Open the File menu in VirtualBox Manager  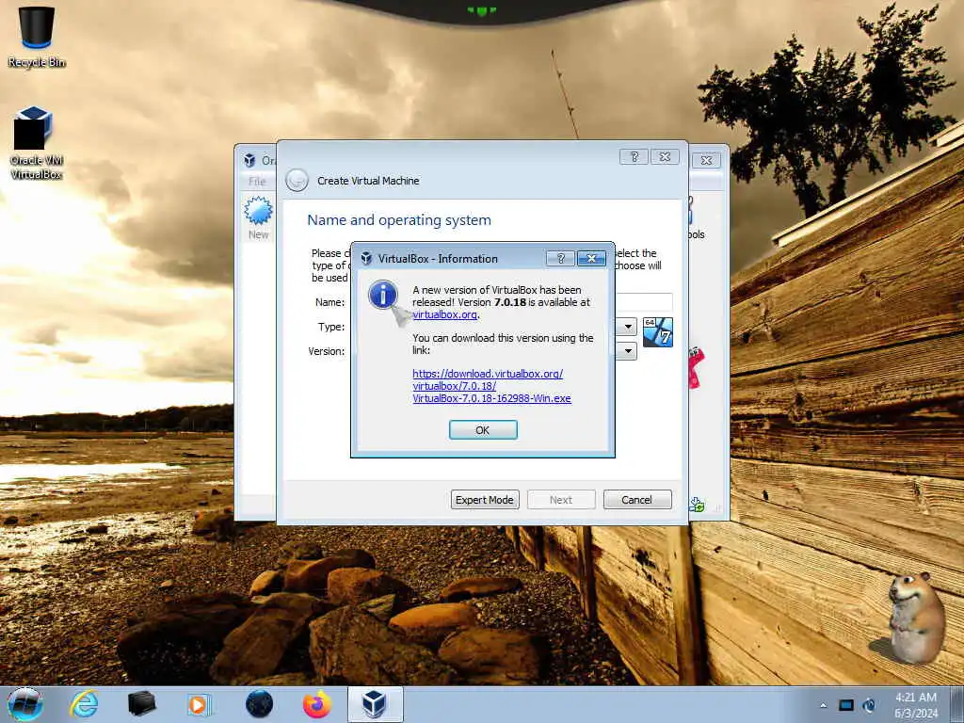(x=257, y=182)
